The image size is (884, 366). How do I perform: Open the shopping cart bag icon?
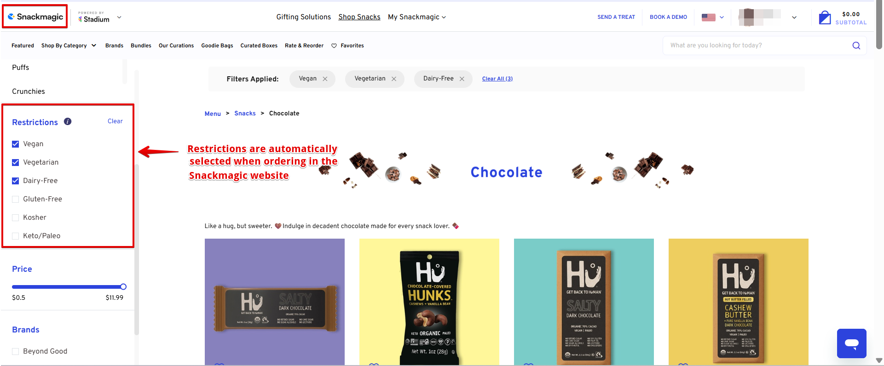click(825, 17)
